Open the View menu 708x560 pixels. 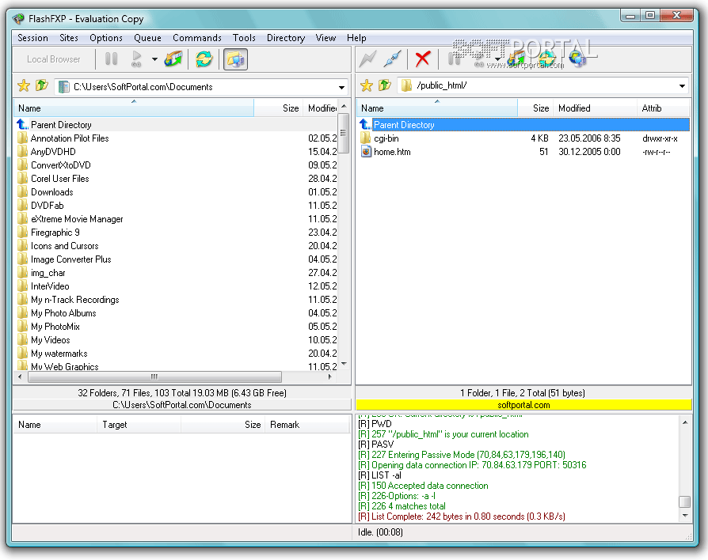click(325, 38)
